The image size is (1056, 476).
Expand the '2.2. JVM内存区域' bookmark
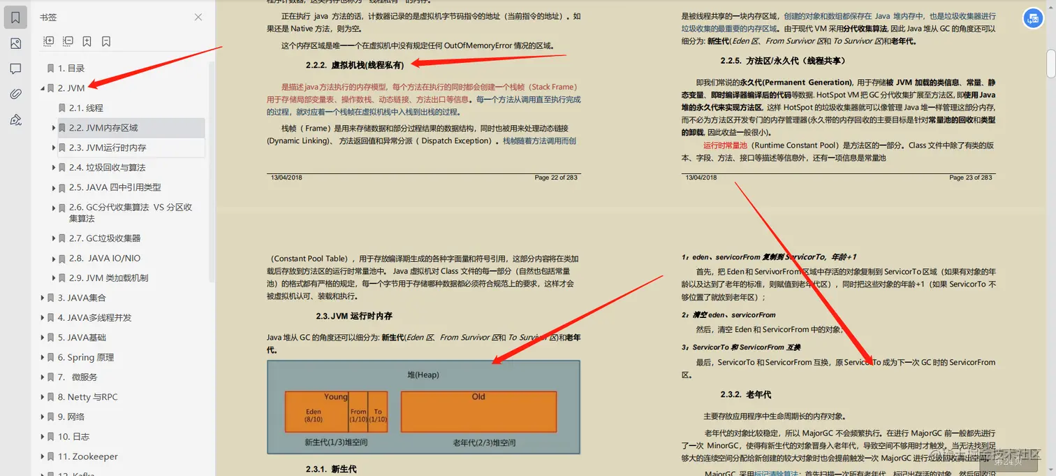(x=54, y=128)
